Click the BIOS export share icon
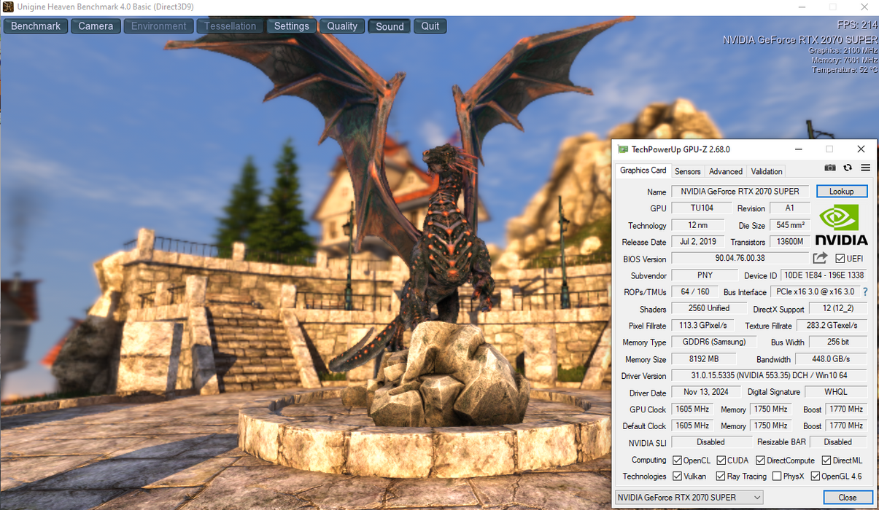 click(820, 259)
